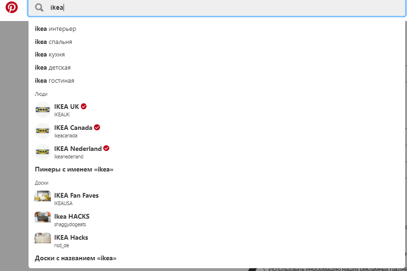Click the Pinterest logo icon
The image size is (407, 271).
coord(12,7)
